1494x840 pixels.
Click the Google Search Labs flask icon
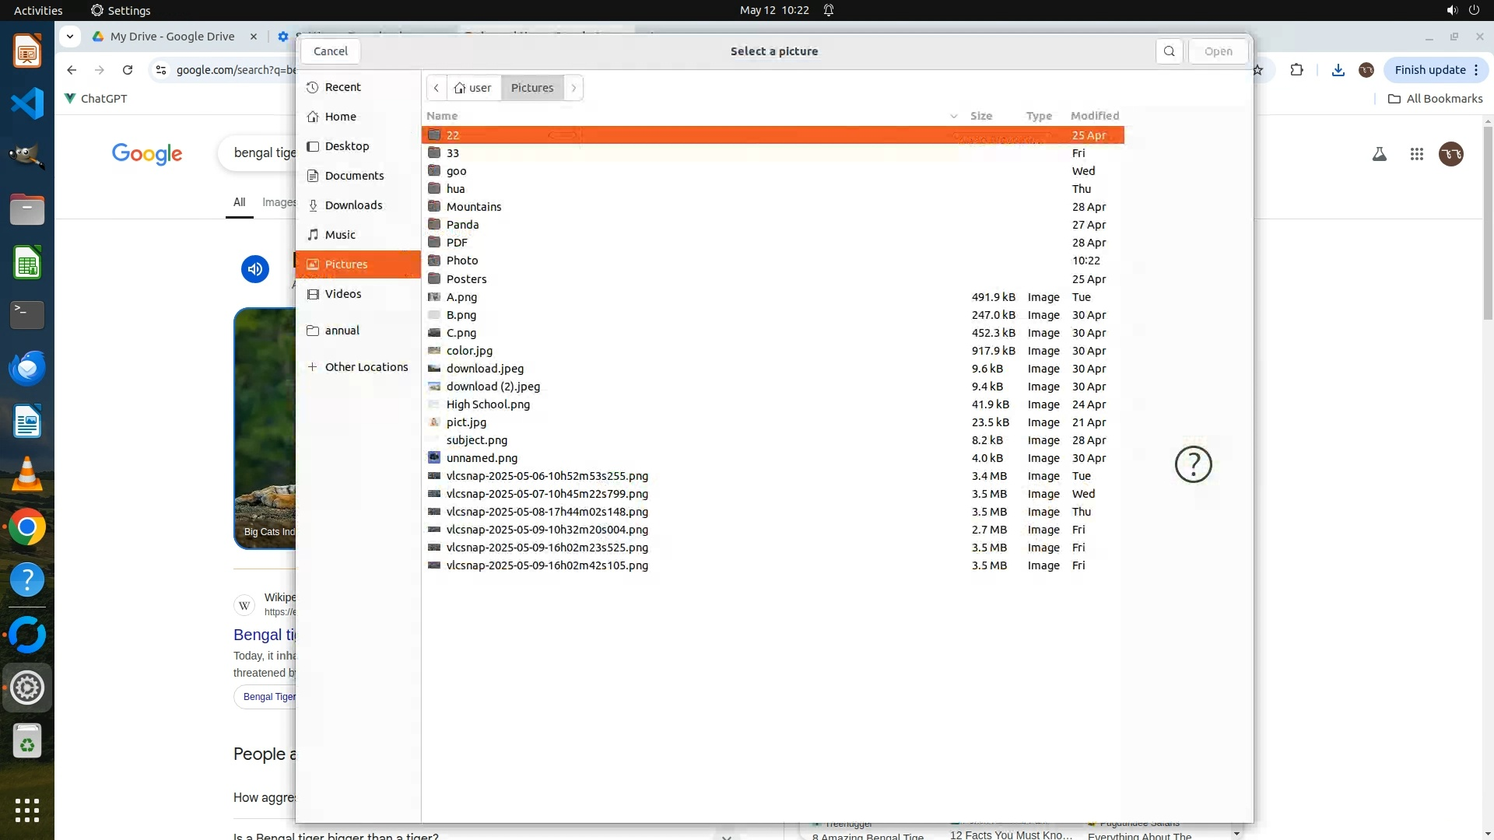point(1379,154)
